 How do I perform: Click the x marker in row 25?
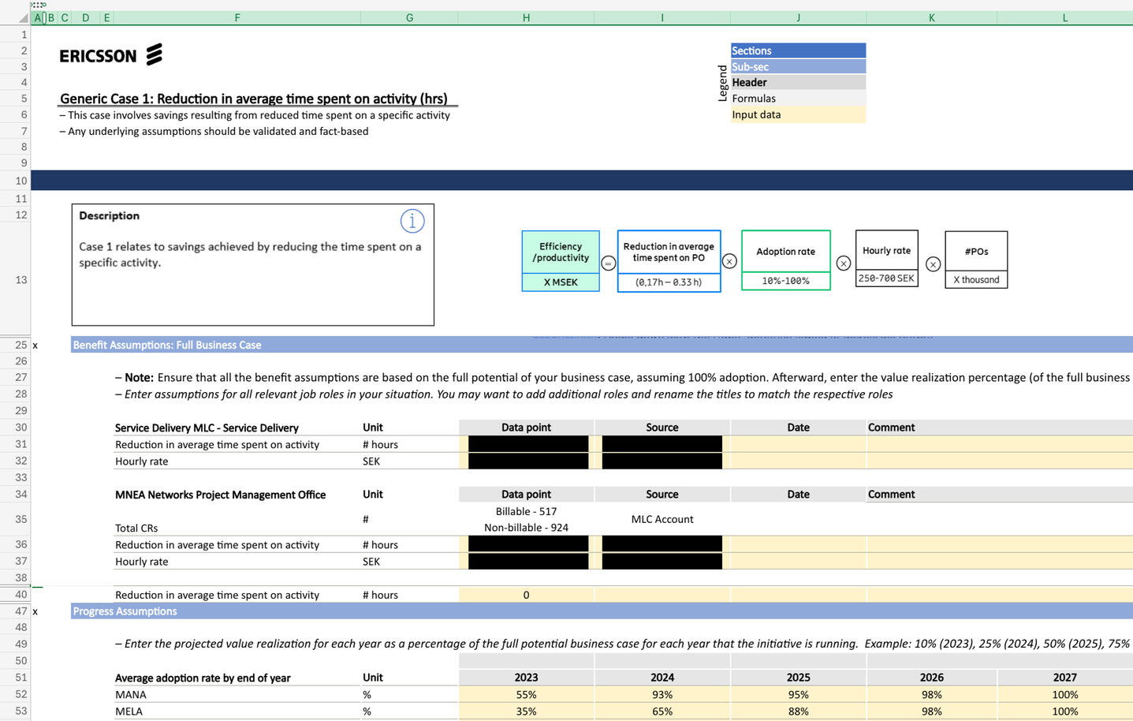tap(35, 346)
